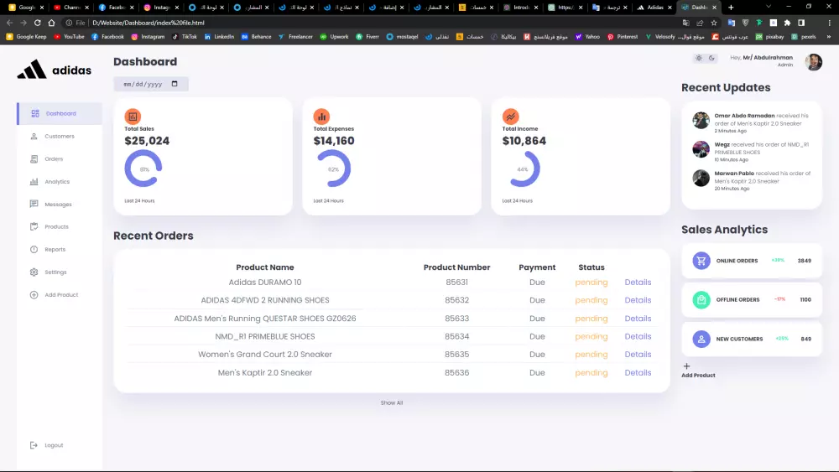839x472 pixels.
Task: Click pending status of order 85634
Action: (591, 337)
